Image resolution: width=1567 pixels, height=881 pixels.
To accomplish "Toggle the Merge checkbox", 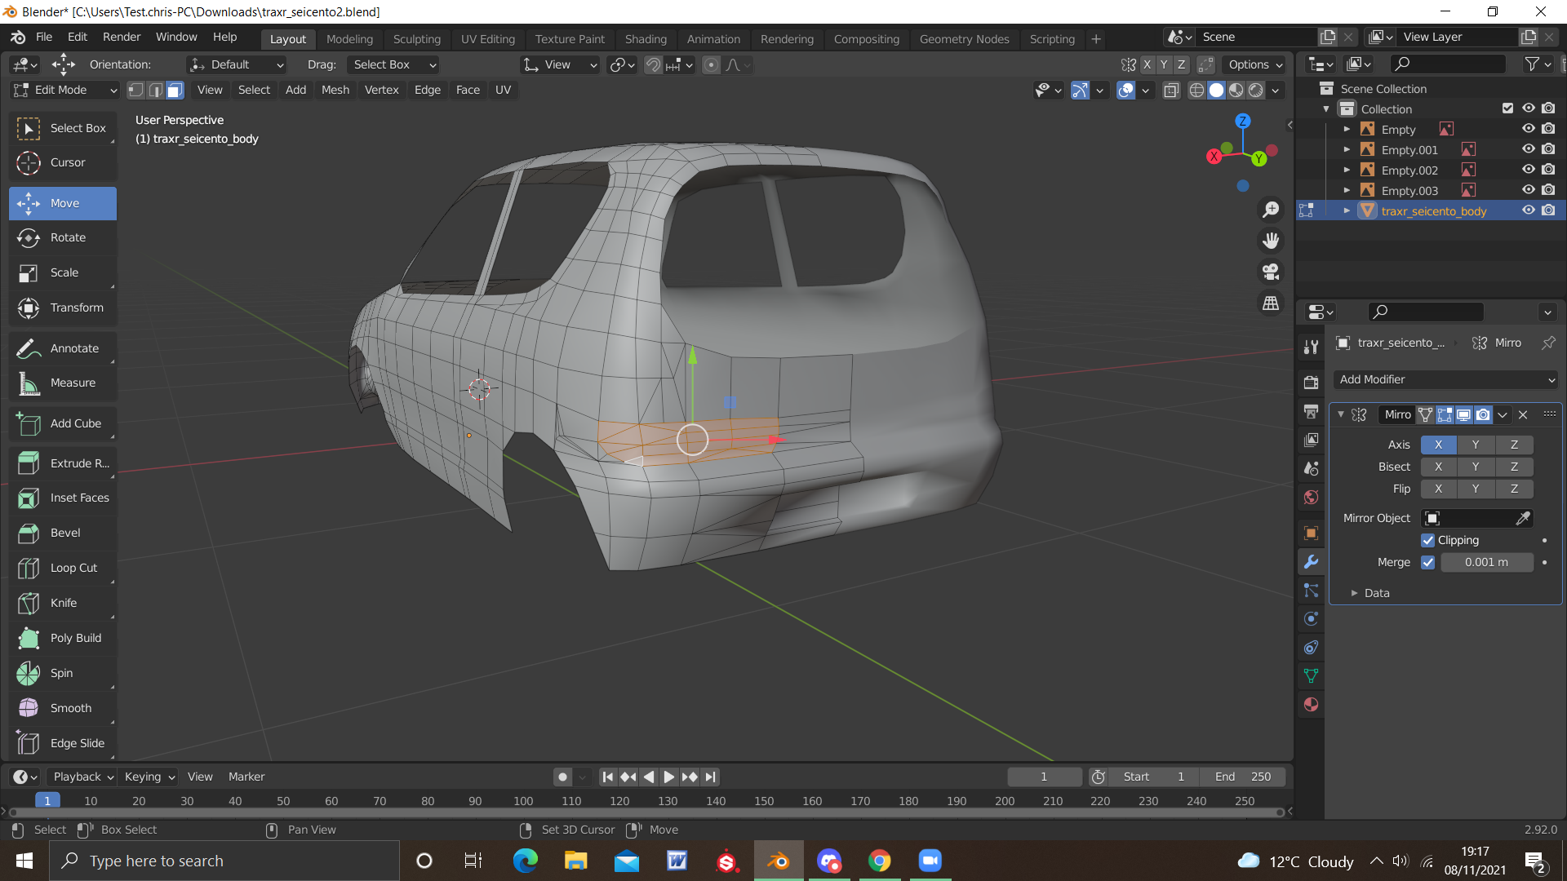I will [1427, 562].
